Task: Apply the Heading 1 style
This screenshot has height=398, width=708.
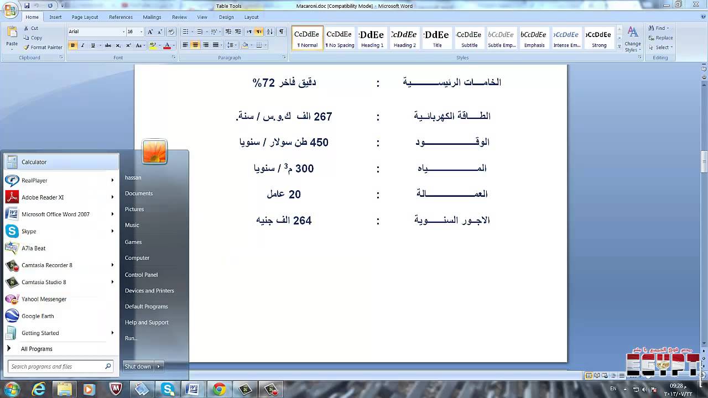Action: (372, 38)
